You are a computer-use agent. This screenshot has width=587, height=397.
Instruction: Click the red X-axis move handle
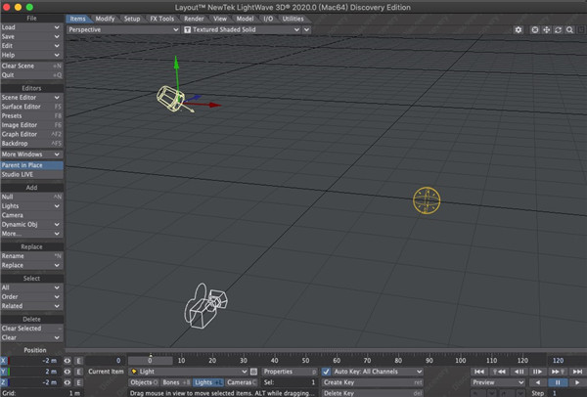click(214, 106)
